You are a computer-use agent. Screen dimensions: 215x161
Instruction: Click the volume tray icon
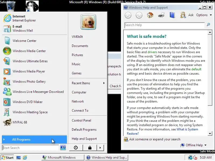[195, 158]
